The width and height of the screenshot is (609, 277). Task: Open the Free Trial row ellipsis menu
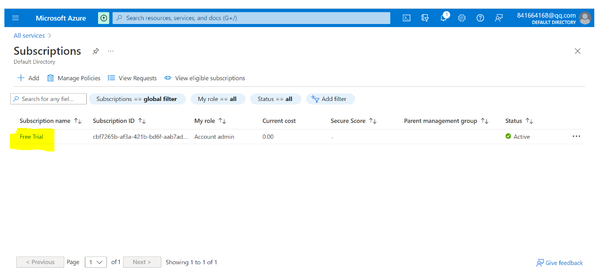pyautogui.click(x=576, y=136)
